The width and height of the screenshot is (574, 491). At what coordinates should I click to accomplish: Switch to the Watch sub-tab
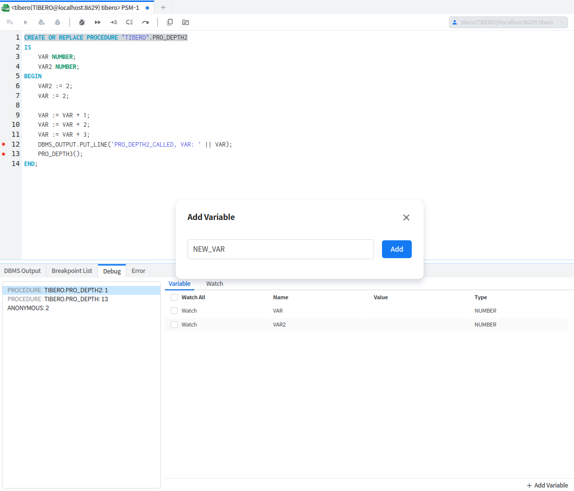pos(214,284)
